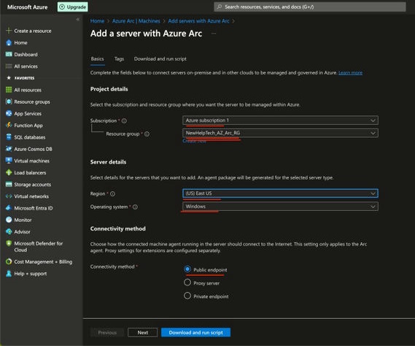Viewport: 415px width, 346px height.
Task: Open the Region dropdown showing East US
Action: pyautogui.click(x=280, y=193)
